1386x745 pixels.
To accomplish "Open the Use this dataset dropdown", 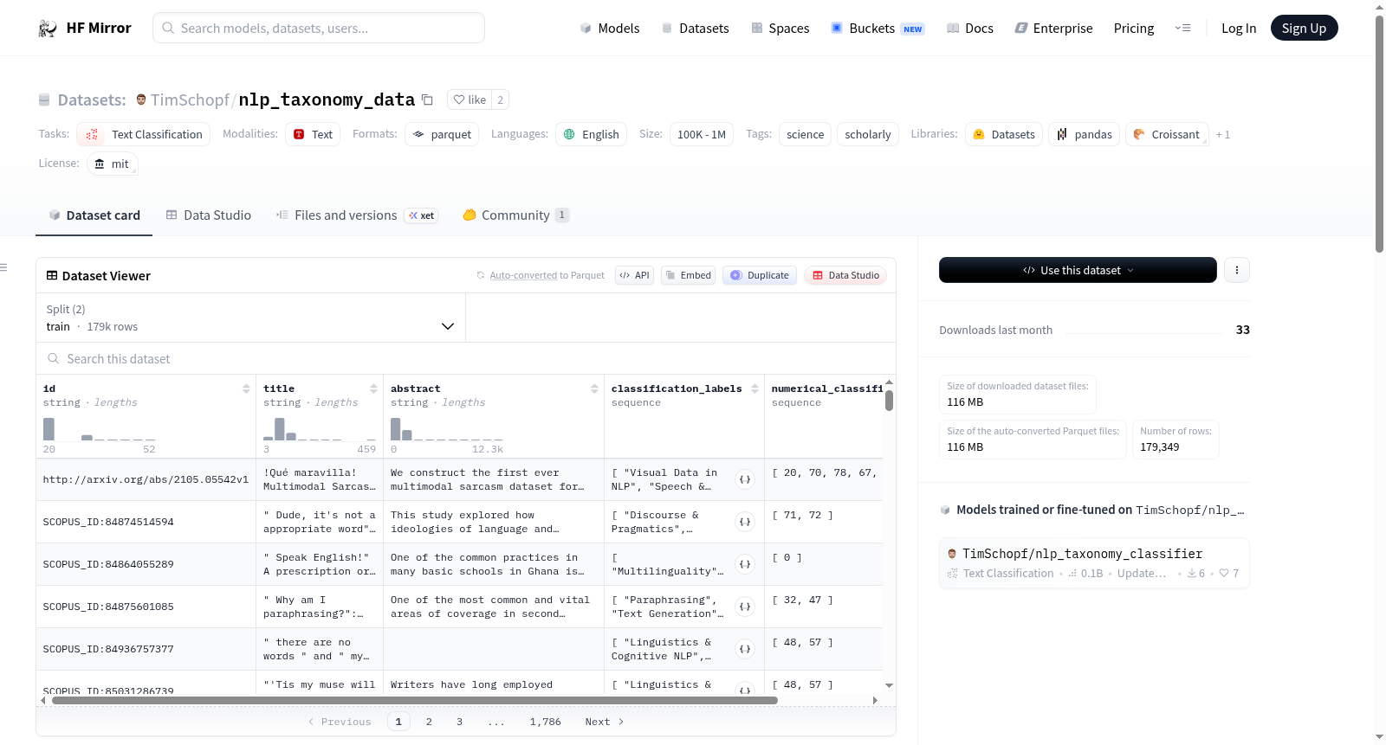I will 1078,270.
